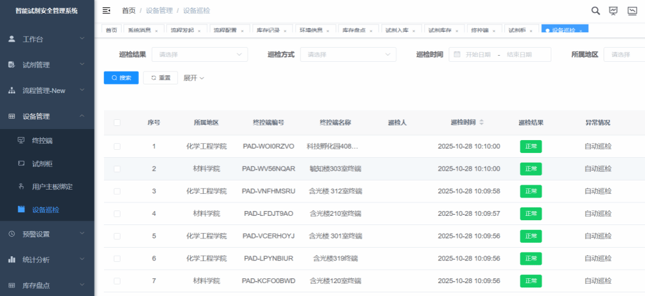Sort table by 巡检时间 column arrows
Screen dimensions: 645x296
coord(482,122)
